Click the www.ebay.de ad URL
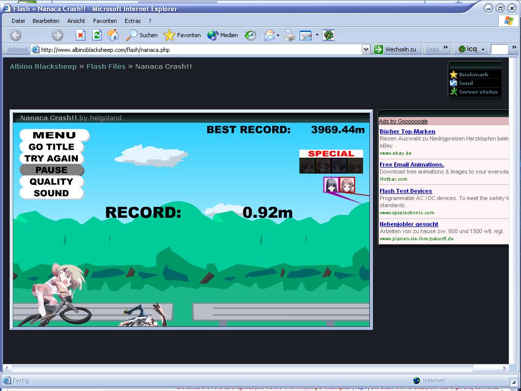 tap(395, 153)
